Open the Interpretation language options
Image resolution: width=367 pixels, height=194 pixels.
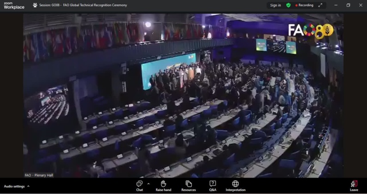(235, 186)
